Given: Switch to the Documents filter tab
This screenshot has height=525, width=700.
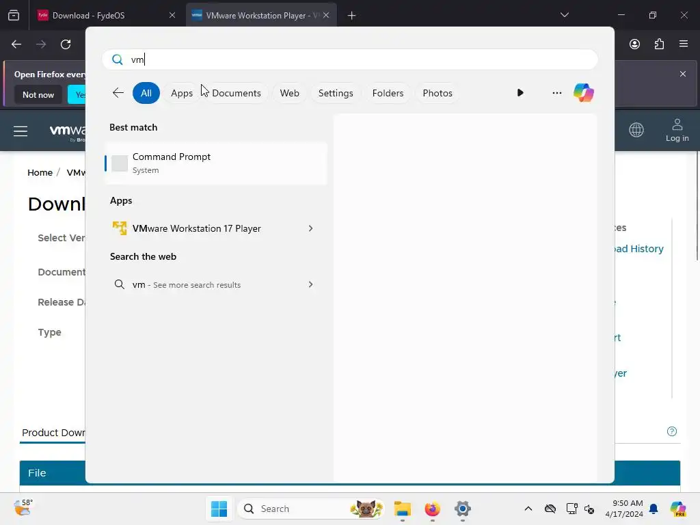Looking at the screenshot, I should click(x=236, y=93).
